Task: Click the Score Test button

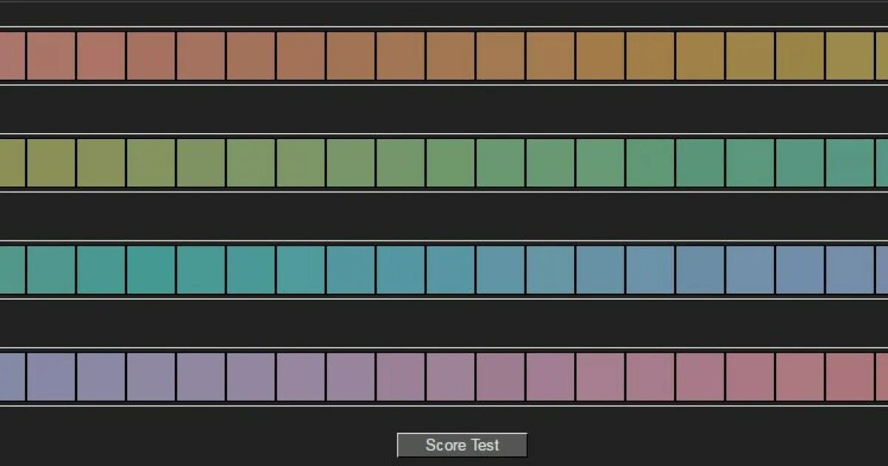Action: click(462, 445)
